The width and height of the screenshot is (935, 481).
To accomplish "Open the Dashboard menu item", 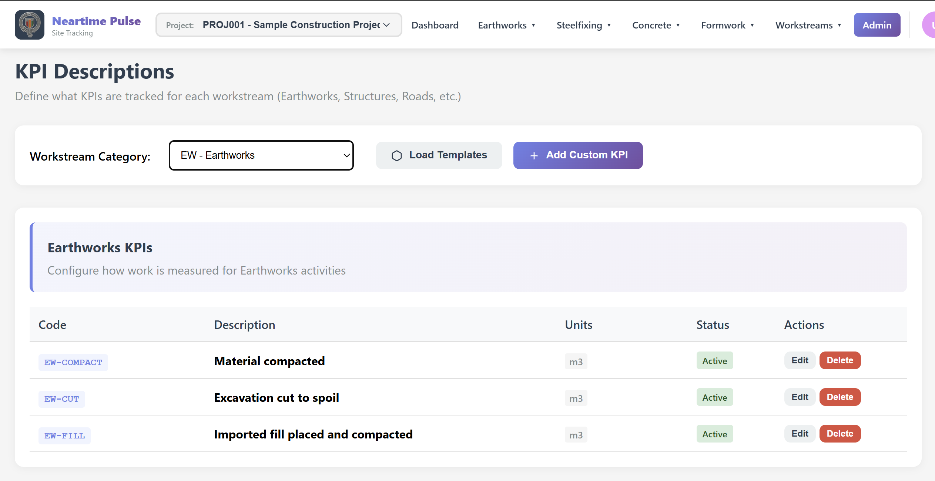I will [x=435, y=25].
